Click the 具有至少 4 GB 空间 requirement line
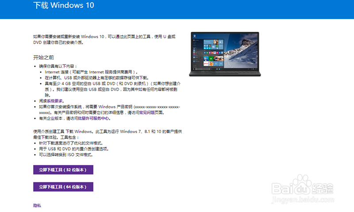The height and width of the screenshot is (212, 354). 112,89
